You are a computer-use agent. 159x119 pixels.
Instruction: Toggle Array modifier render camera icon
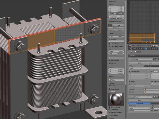154,59
